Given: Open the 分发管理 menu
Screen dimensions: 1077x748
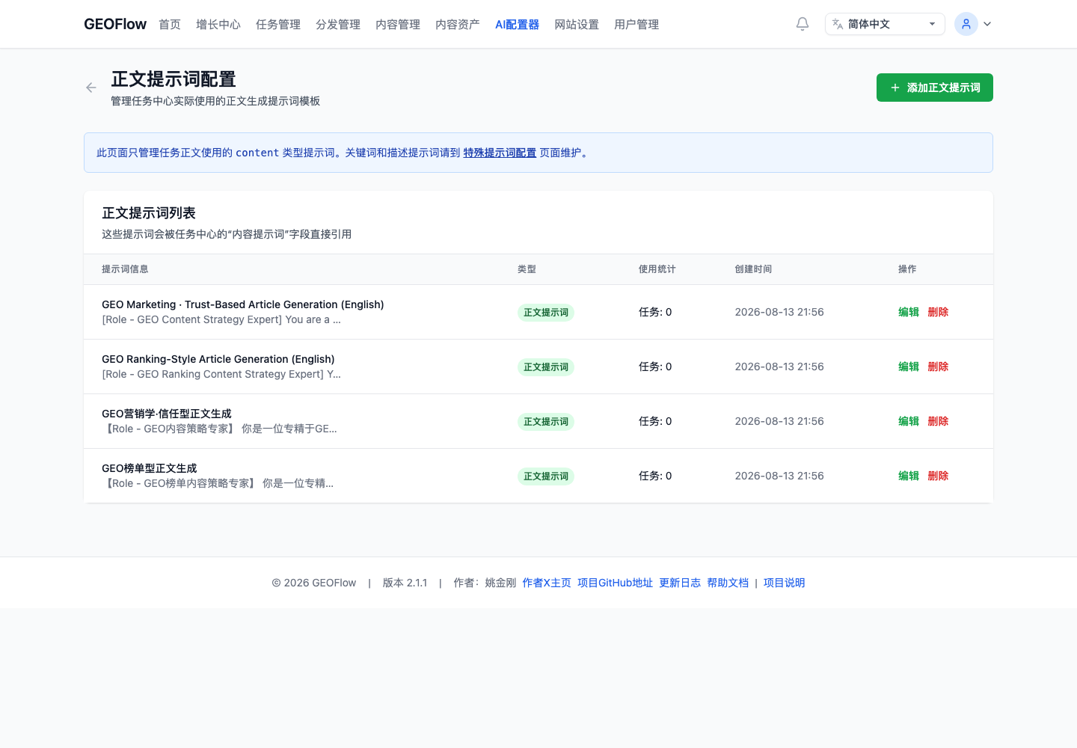Looking at the screenshot, I should pyautogui.click(x=338, y=25).
